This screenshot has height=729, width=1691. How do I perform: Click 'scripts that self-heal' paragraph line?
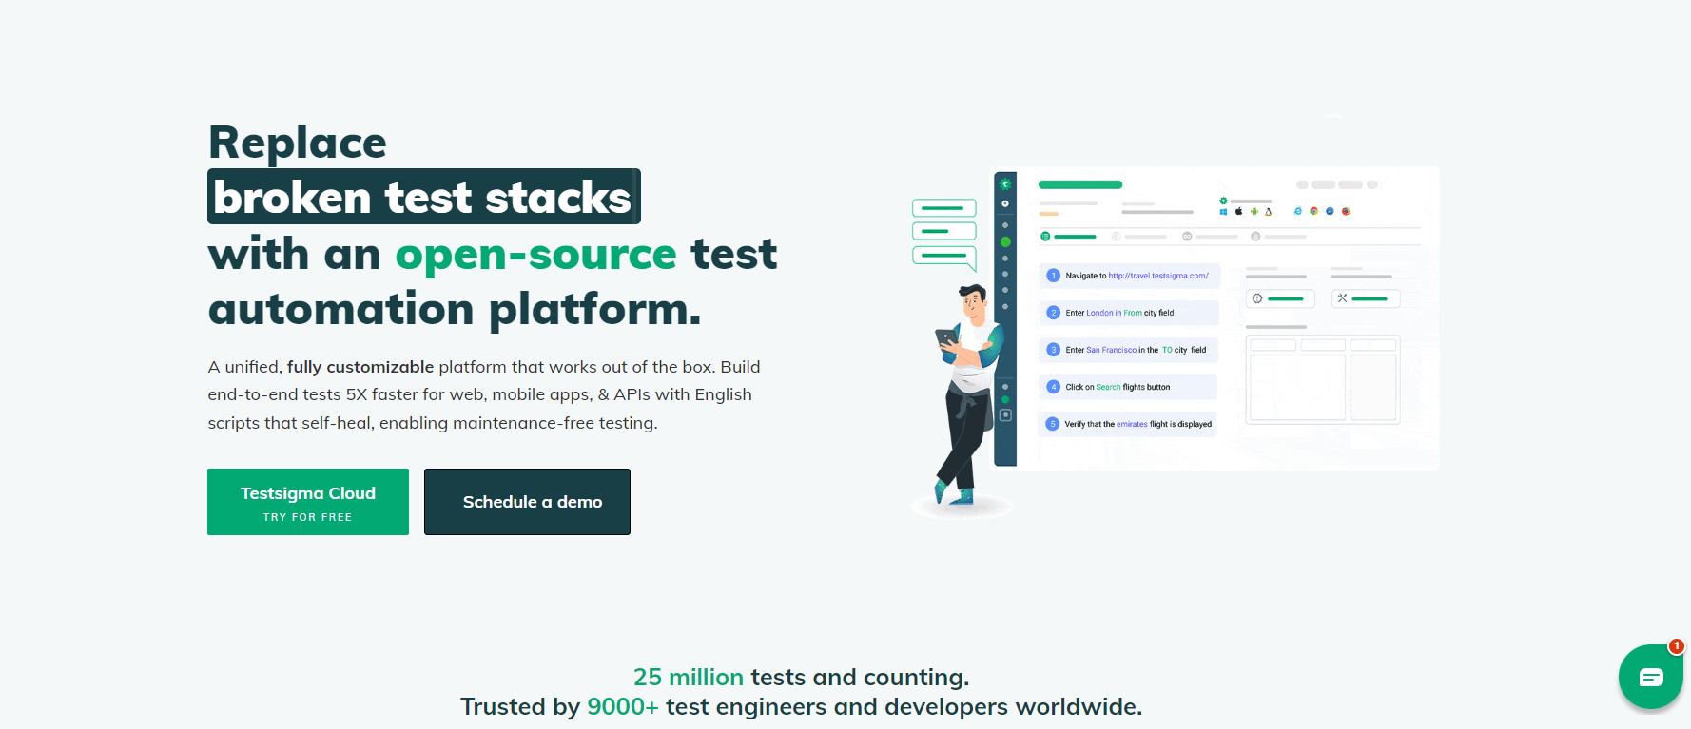433,423
